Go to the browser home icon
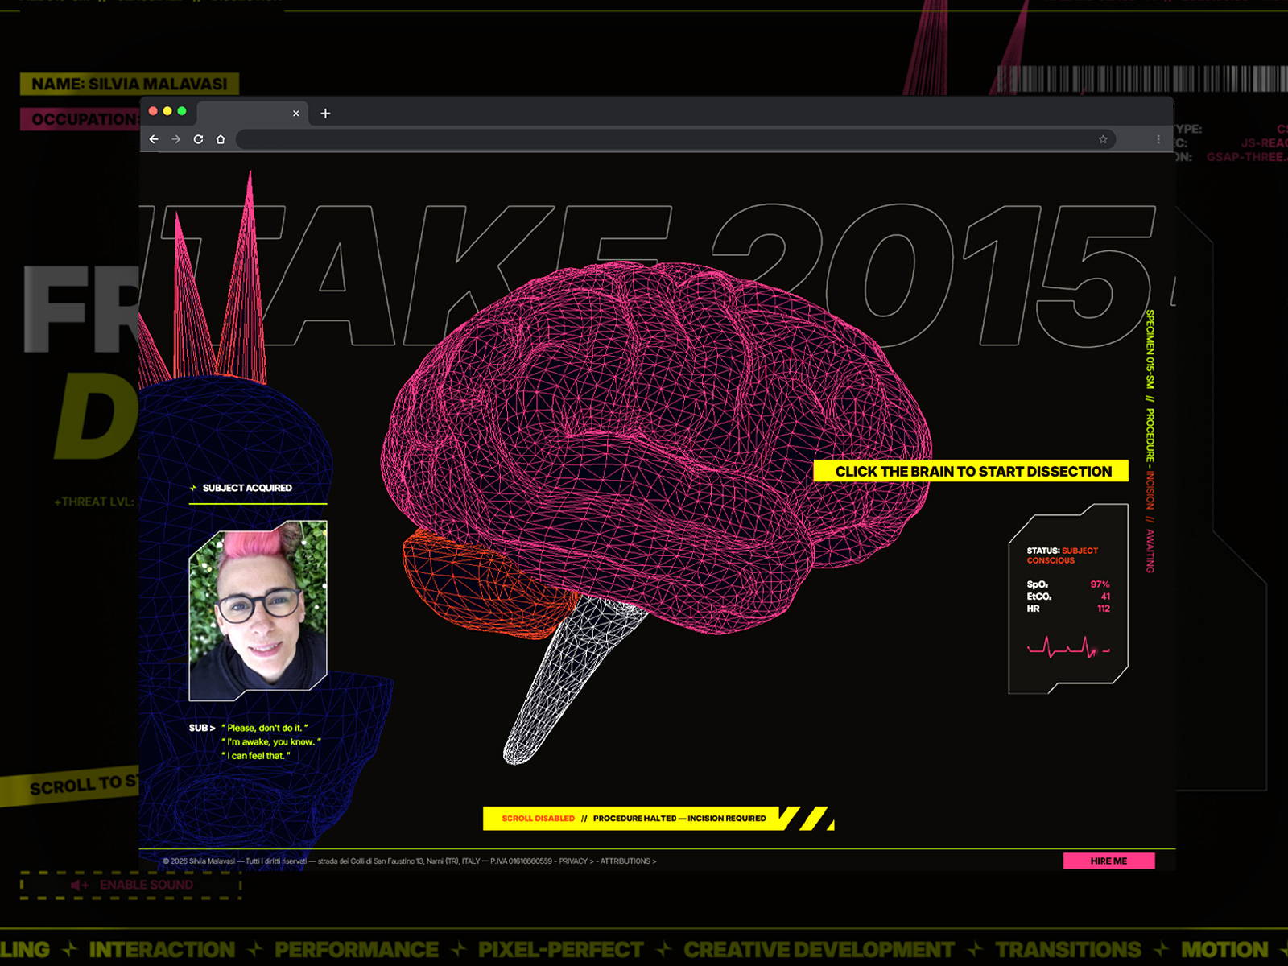 tap(221, 139)
